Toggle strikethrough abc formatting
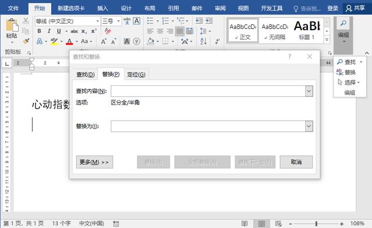This screenshot has height=228, width=372. tap(74, 31)
